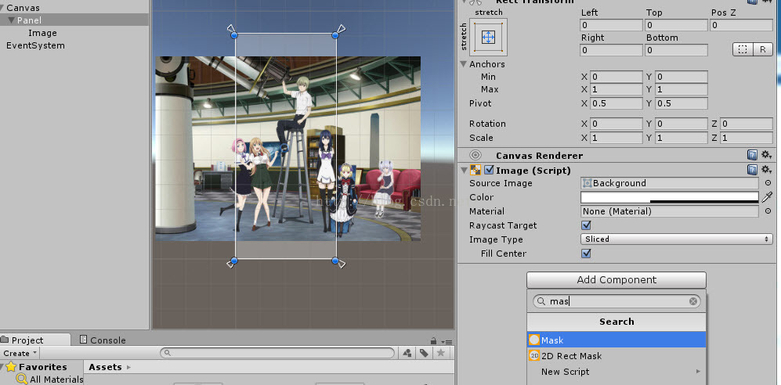781x385 pixels.
Task: Collapse the Panel object in Hierarchy
Action: point(12,20)
